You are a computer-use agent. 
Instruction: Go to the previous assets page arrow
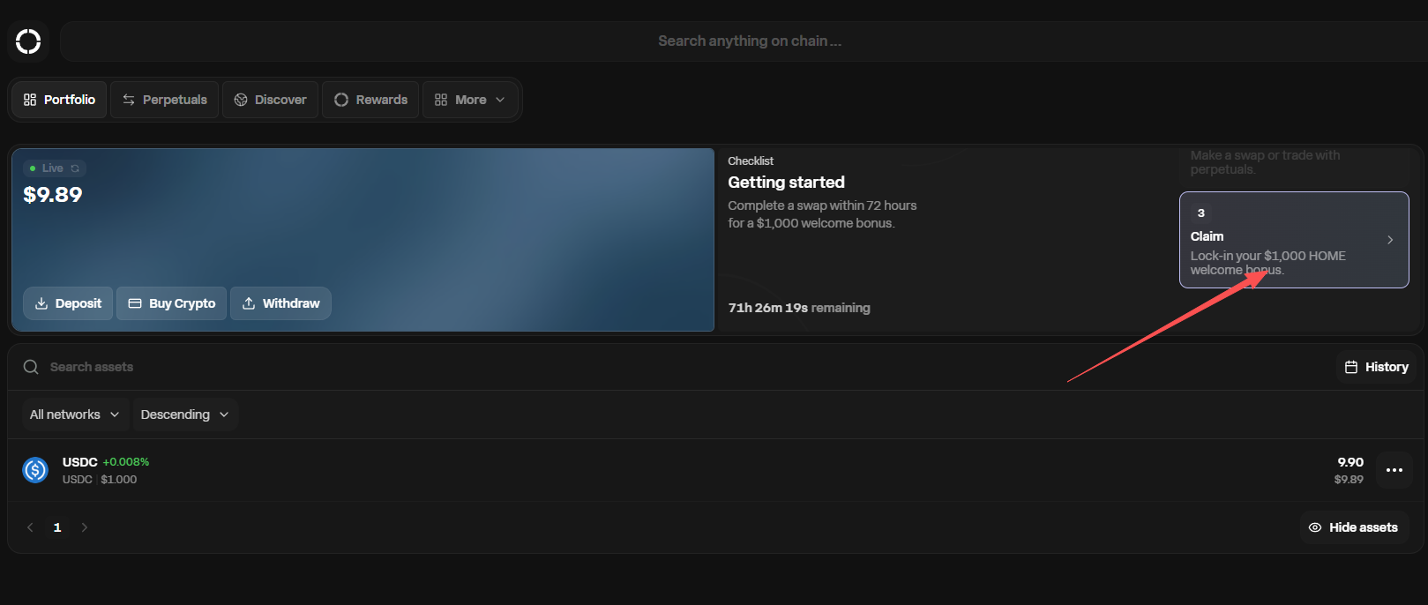30,527
